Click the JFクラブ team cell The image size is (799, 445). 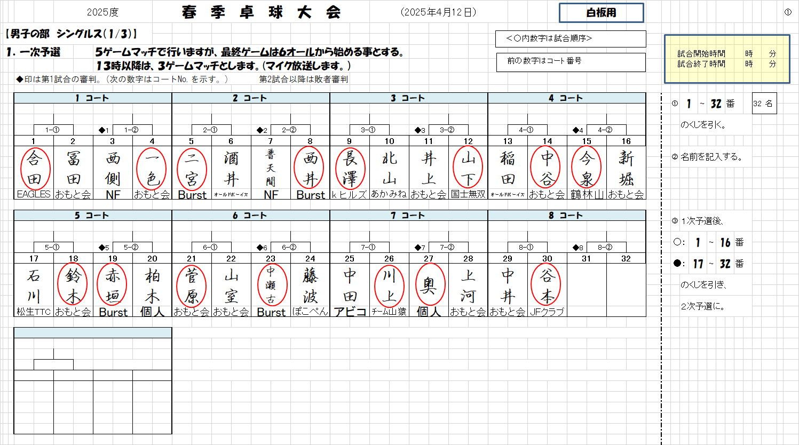(548, 312)
